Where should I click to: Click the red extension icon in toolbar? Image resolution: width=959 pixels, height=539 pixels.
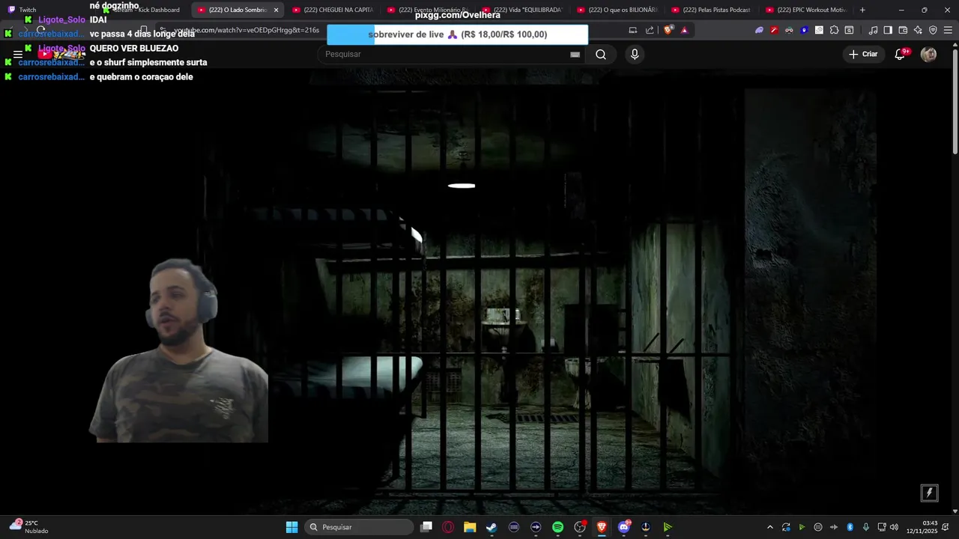pyautogui.click(x=774, y=30)
